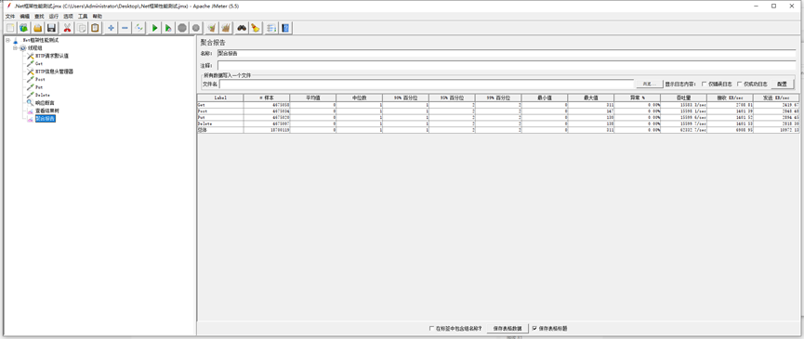
Task: Click the Search binoculars toolbar icon
Action: 242,28
